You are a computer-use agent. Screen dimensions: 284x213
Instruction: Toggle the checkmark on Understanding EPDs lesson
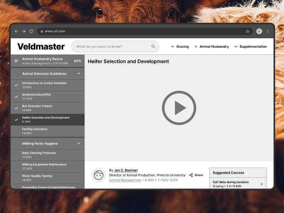tap(16, 96)
